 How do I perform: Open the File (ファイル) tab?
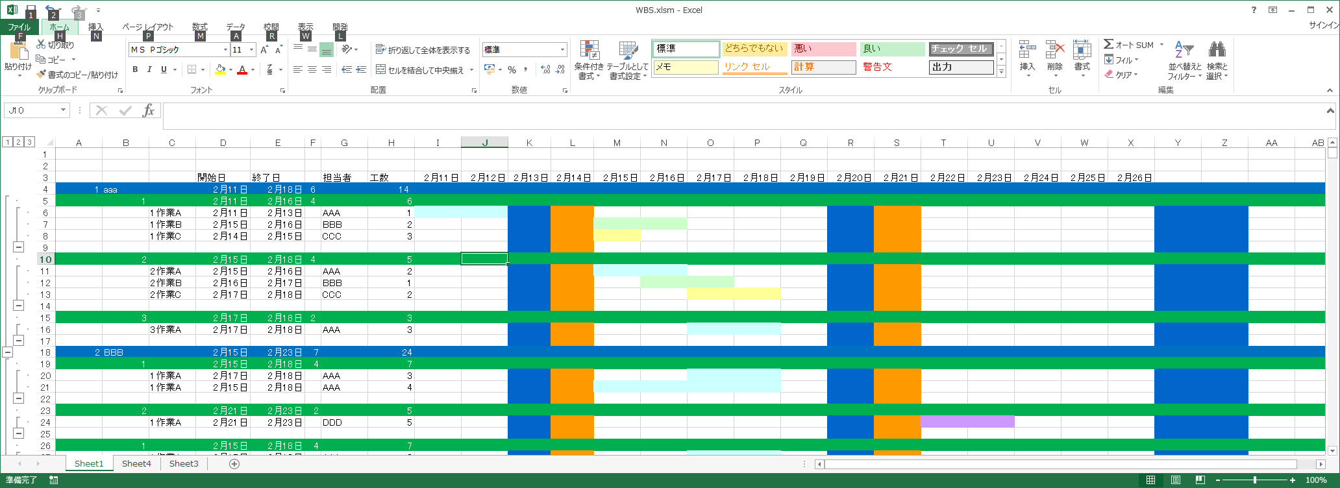point(19,27)
